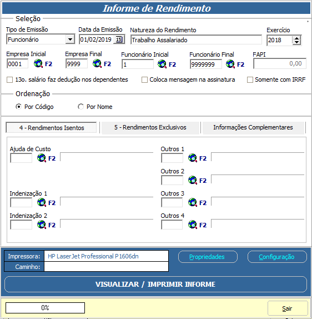Focus the Indenização 2 code field

21,225
